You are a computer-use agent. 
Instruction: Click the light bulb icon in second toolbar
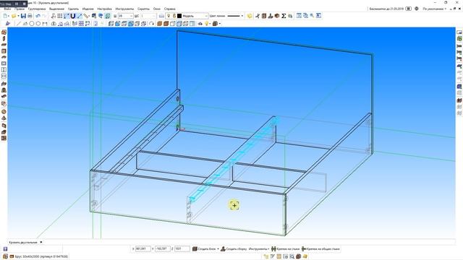point(207,24)
